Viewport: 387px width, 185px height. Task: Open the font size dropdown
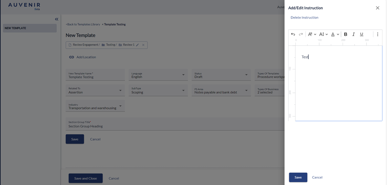(x=324, y=35)
